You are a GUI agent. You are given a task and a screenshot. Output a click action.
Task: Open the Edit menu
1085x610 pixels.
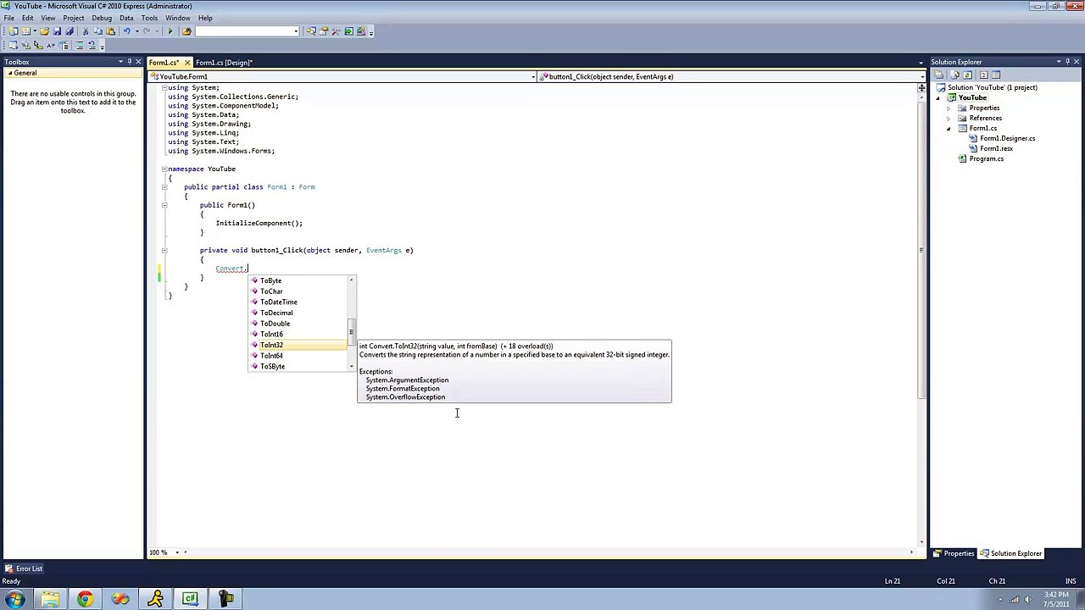pyautogui.click(x=28, y=18)
